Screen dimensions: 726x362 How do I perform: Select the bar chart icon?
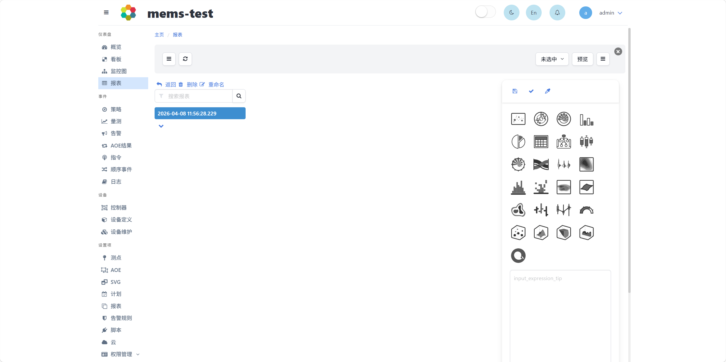(x=587, y=120)
